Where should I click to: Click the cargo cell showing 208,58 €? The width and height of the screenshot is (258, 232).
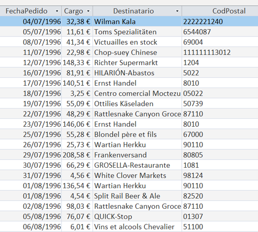click(x=77, y=155)
